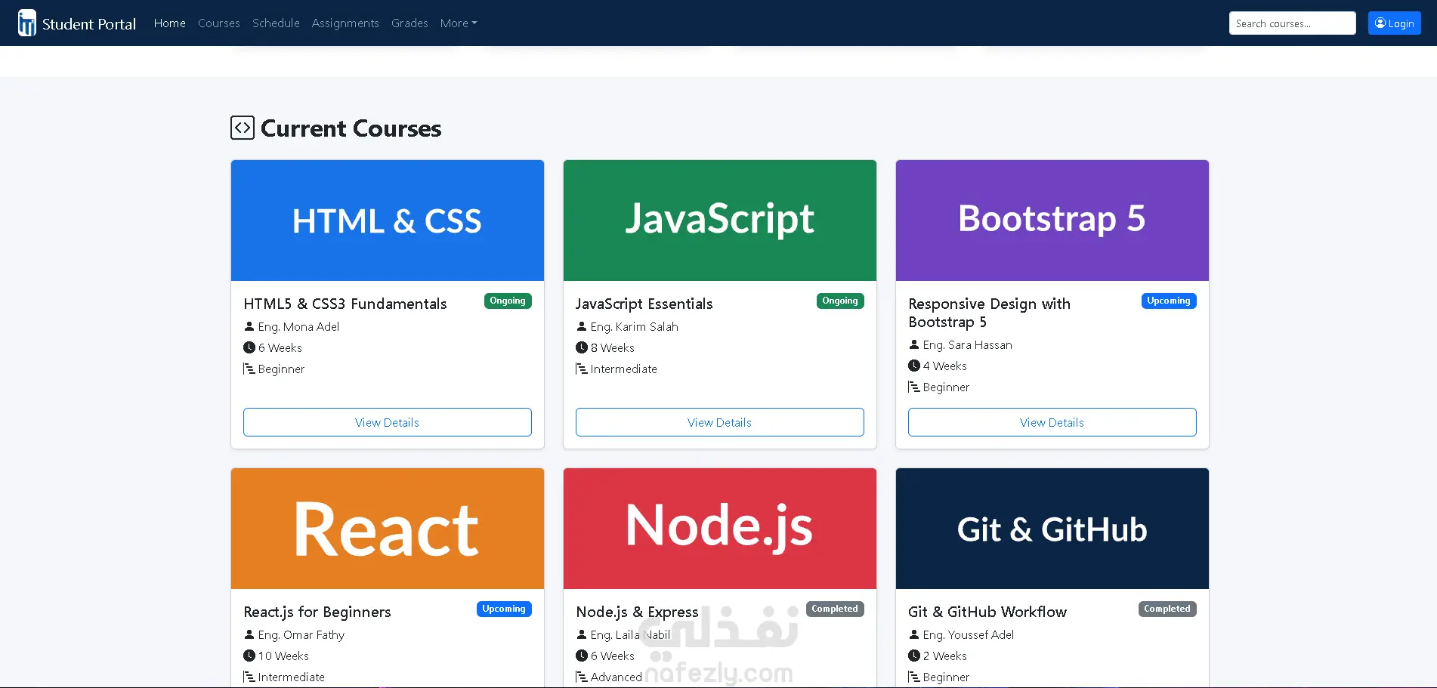
Task: Click instructor name Eng. Youssef Adel
Action: (x=969, y=634)
